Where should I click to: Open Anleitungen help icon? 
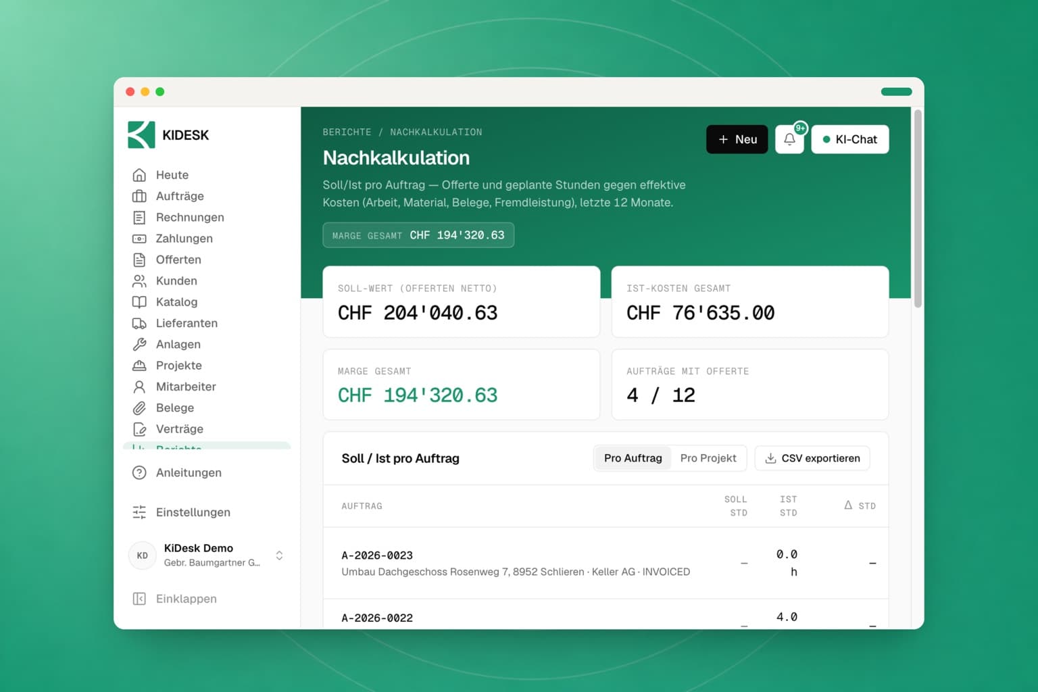139,472
